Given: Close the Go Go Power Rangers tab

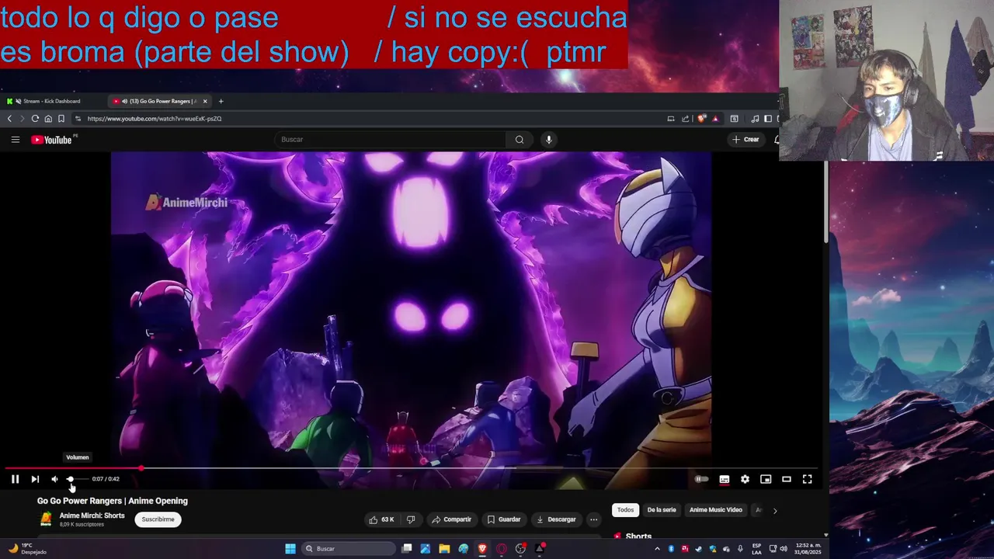Looking at the screenshot, I should (205, 101).
